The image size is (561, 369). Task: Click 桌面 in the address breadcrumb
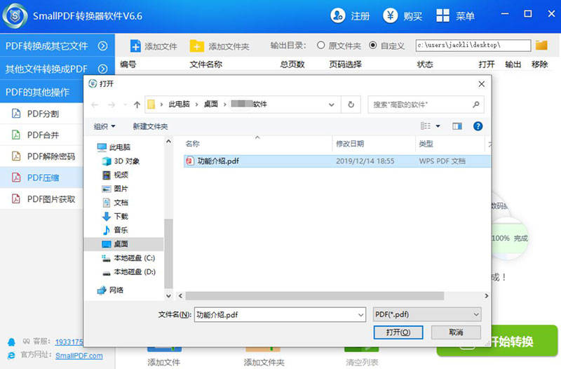pyautogui.click(x=211, y=104)
